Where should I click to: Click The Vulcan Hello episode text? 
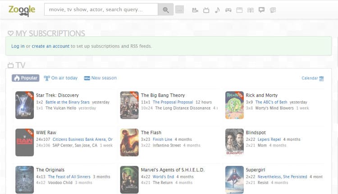click(61, 108)
